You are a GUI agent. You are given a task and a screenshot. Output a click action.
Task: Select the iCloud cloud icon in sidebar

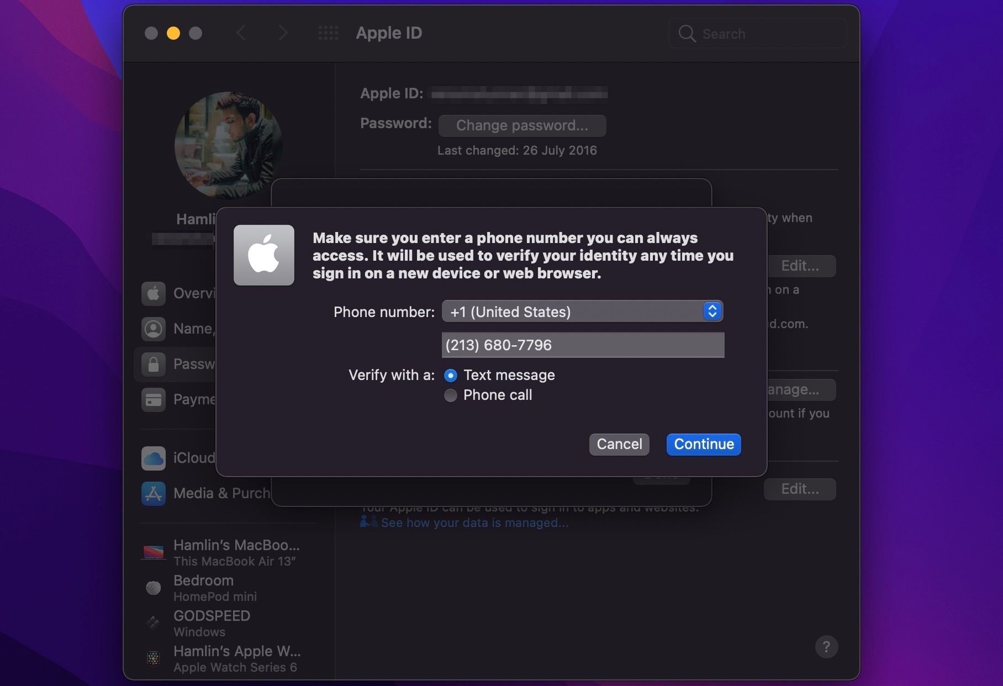pyautogui.click(x=154, y=457)
